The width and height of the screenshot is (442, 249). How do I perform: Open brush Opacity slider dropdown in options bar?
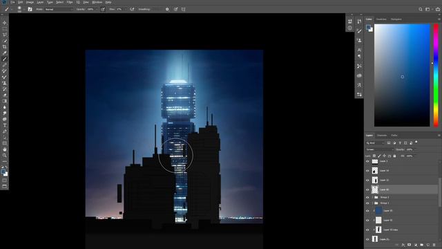[97, 9]
